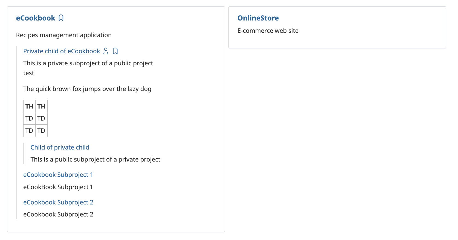Go to Child of private child
Viewport: 458px width, 240px height.
pyautogui.click(x=60, y=147)
